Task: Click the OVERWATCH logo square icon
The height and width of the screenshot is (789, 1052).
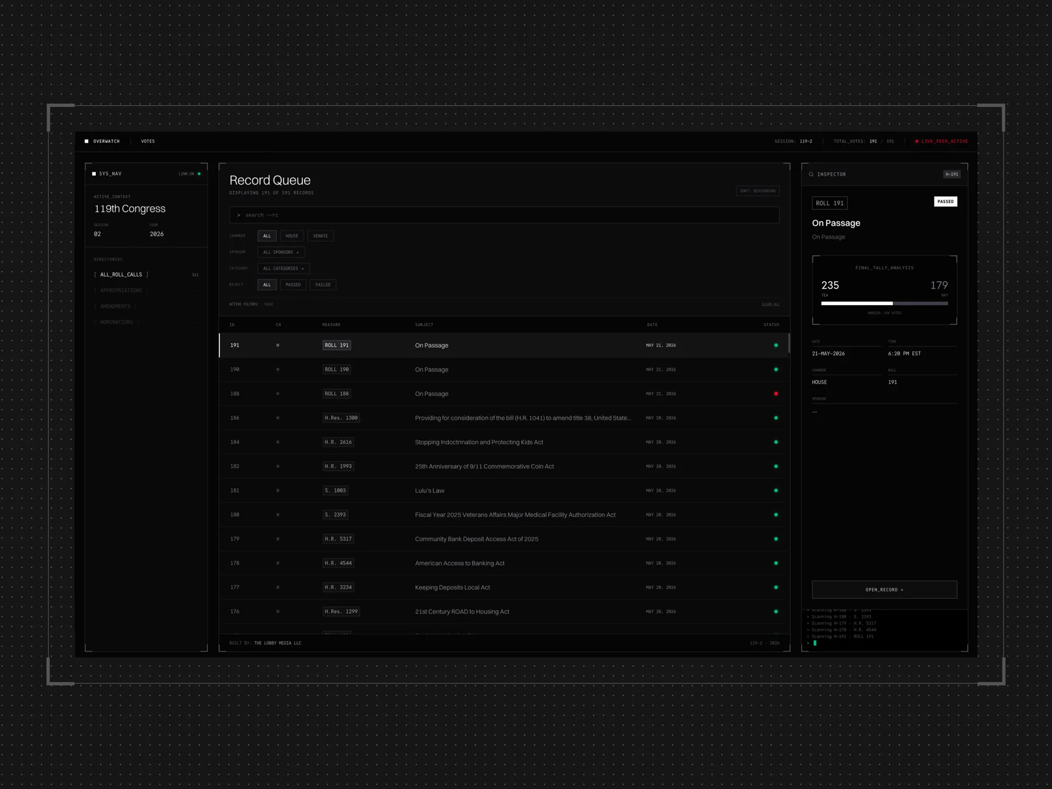Action: click(x=86, y=141)
